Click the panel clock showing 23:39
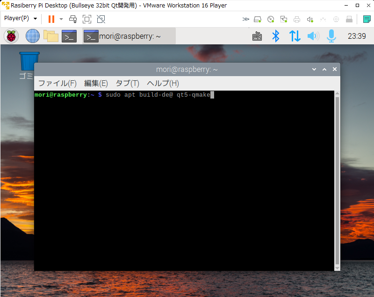374x297 pixels. 357,36
